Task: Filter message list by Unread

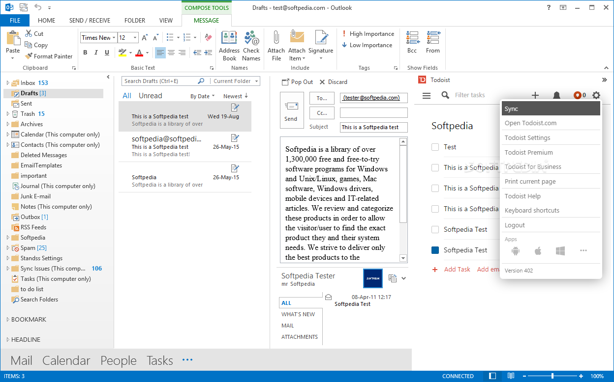Action: point(150,96)
